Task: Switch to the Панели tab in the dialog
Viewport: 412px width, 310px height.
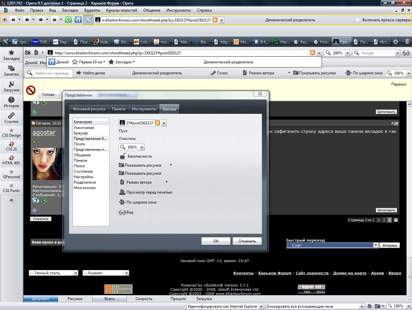Action: coord(119,109)
